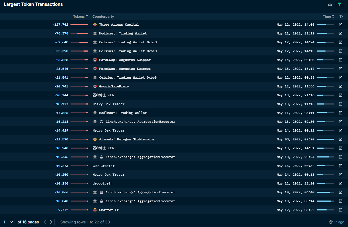348x227 pixels.
Task: Click '匿名博士.eth' in the -10,940 row
Action: [103, 148]
